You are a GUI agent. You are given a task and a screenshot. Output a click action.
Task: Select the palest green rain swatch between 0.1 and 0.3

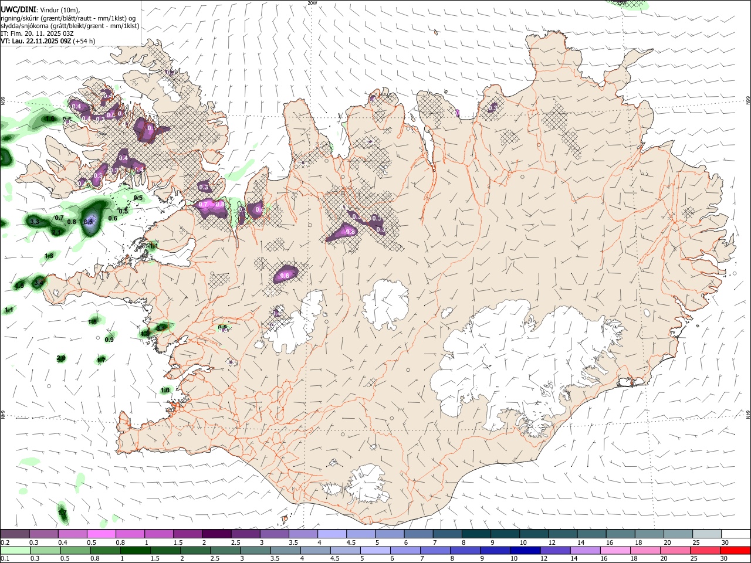point(15,551)
